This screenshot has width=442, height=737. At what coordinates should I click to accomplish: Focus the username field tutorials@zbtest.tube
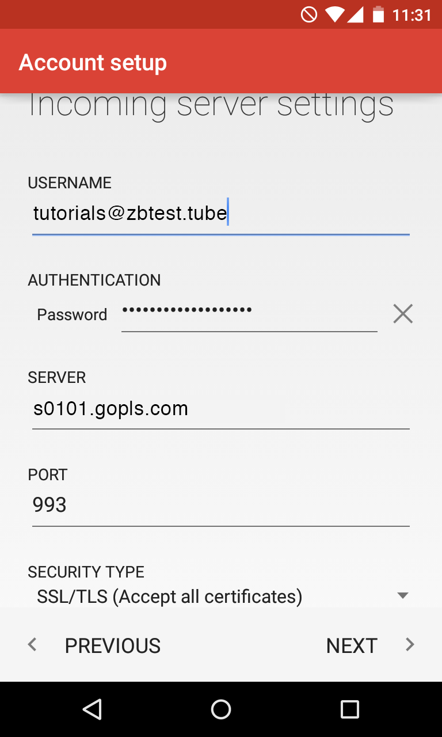[x=220, y=214]
